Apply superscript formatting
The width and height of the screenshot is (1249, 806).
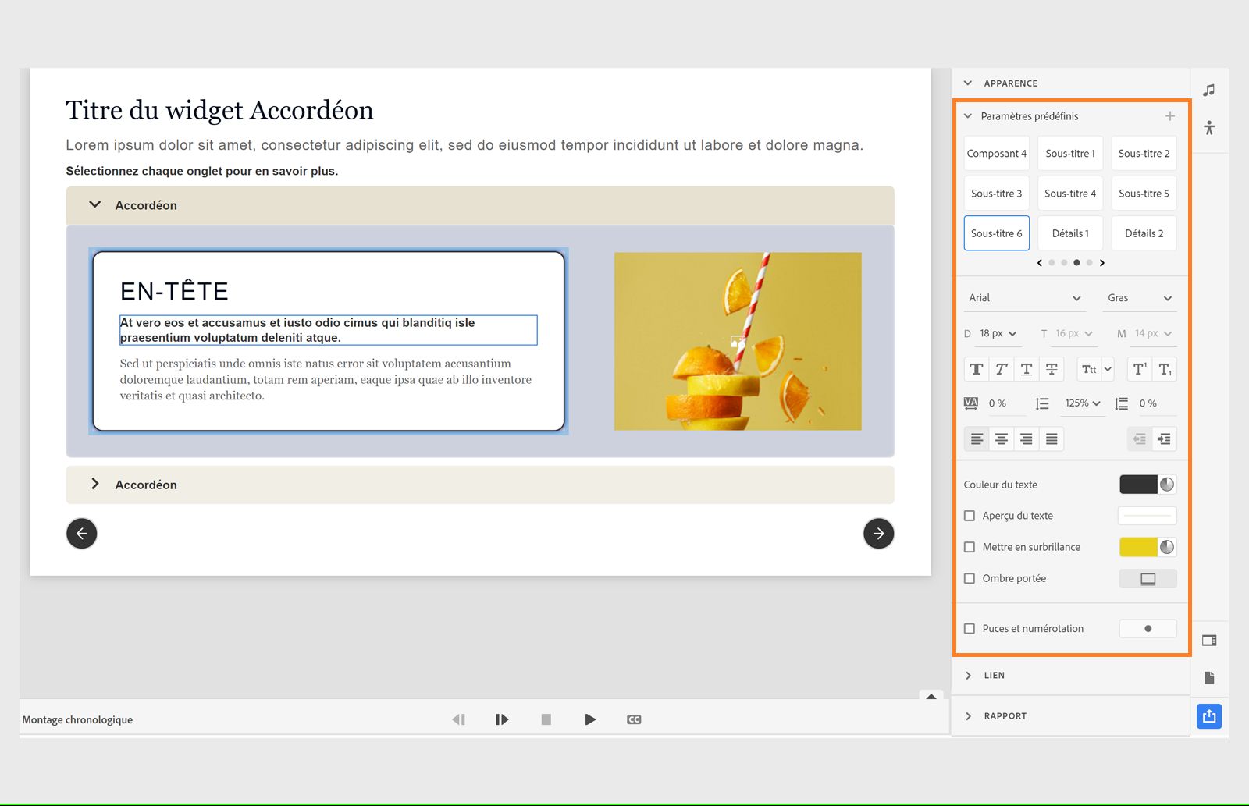click(1140, 369)
